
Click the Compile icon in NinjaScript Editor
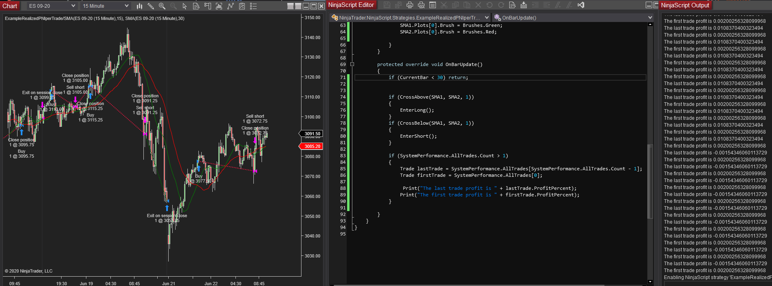[524, 5]
